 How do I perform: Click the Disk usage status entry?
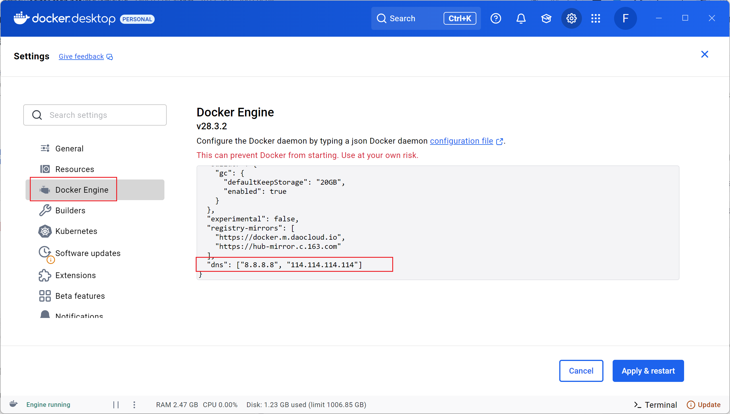(306, 405)
